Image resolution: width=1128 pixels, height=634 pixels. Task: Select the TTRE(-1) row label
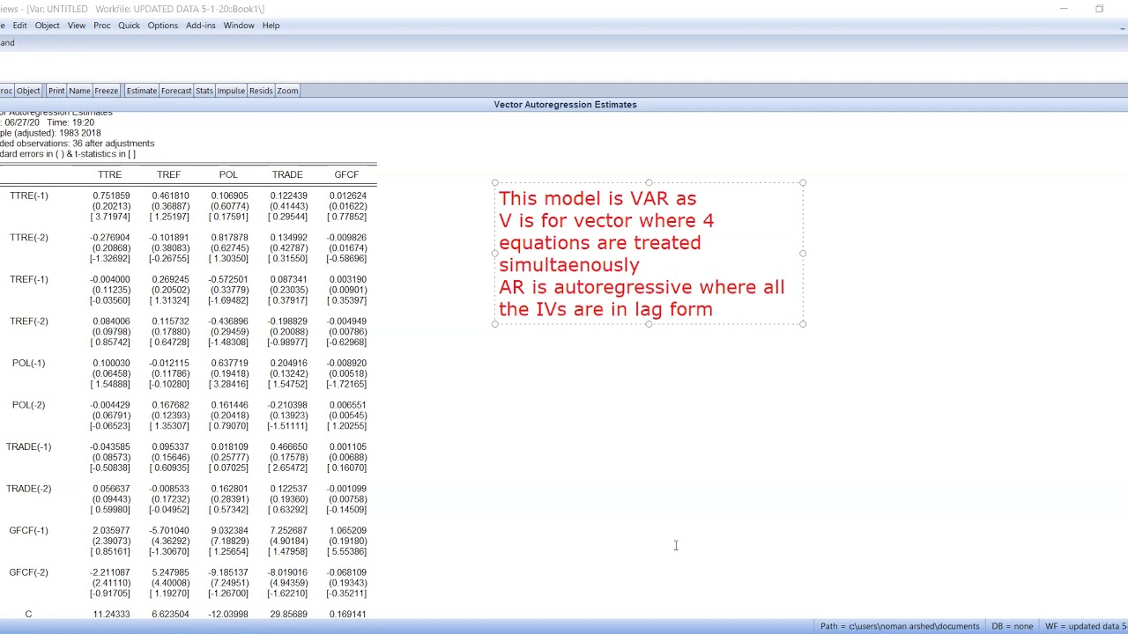pyautogui.click(x=29, y=195)
